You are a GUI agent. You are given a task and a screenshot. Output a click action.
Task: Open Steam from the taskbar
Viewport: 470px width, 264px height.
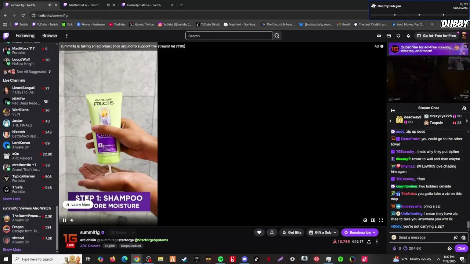pyautogui.click(x=184, y=259)
